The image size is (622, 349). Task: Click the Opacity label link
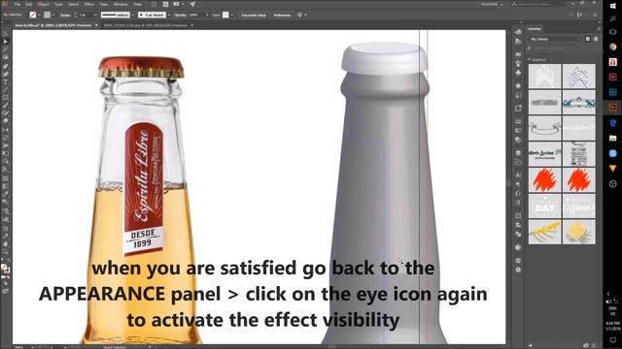click(180, 16)
